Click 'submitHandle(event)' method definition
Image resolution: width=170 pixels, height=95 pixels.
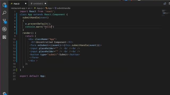click(35, 18)
